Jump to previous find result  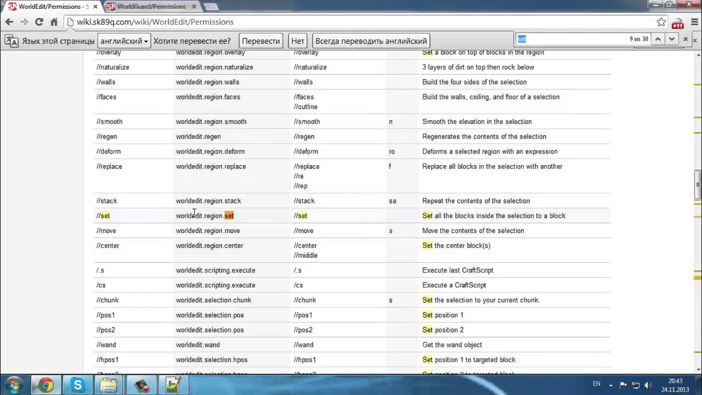[657, 39]
